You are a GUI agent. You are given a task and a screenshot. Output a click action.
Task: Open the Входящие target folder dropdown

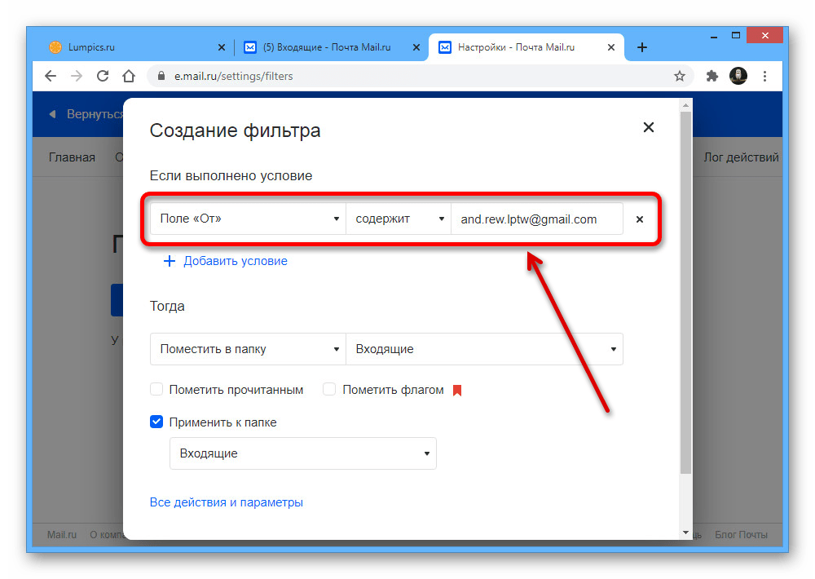(484, 349)
